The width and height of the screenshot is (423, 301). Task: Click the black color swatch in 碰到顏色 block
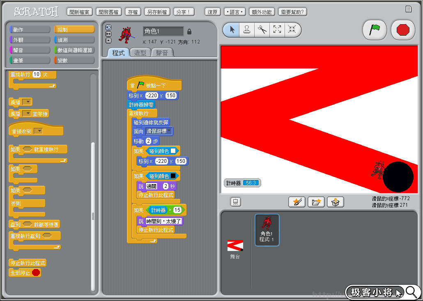[x=173, y=176]
